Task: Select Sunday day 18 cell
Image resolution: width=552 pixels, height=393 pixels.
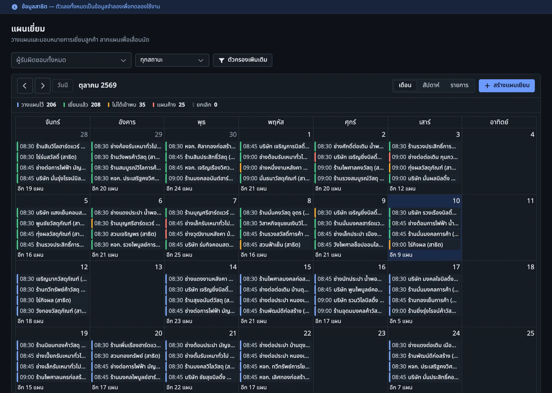Action: tap(499, 294)
